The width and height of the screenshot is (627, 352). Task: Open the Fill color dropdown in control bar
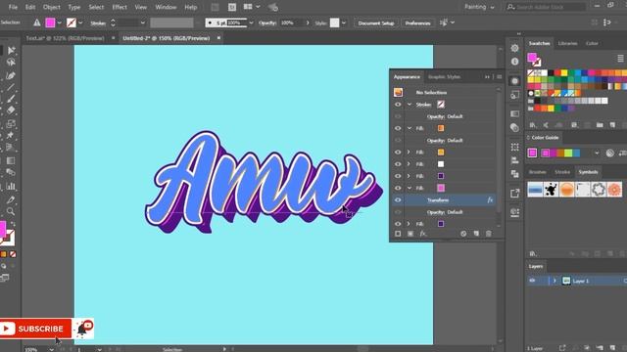click(60, 23)
